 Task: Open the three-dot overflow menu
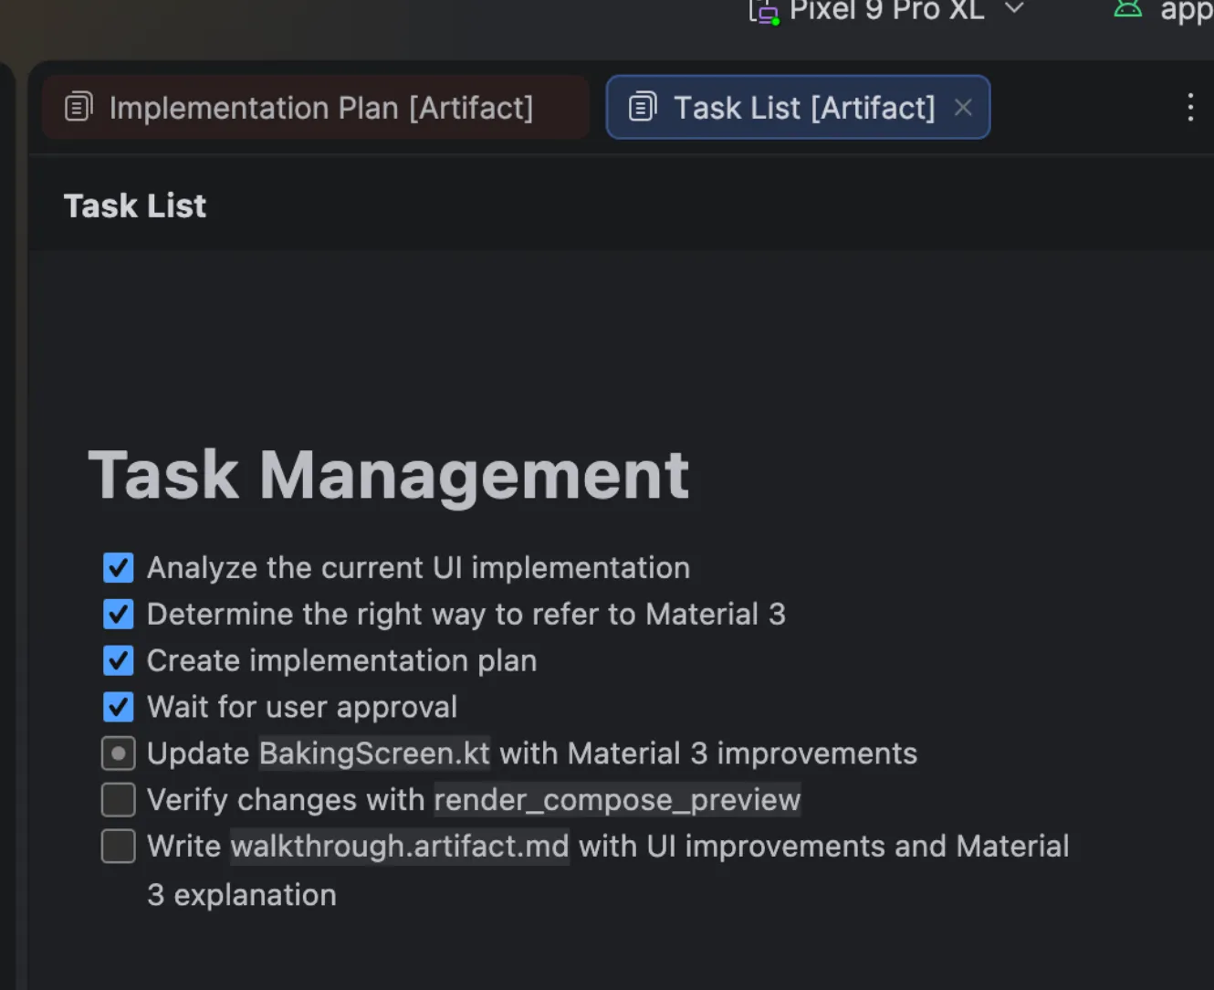[1190, 108]
